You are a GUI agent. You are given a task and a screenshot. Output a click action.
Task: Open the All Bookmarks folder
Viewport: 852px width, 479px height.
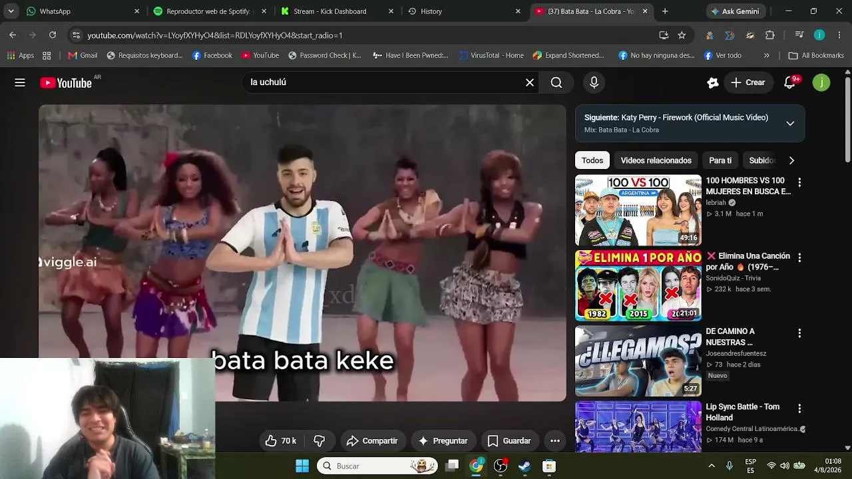click(816, 55)
